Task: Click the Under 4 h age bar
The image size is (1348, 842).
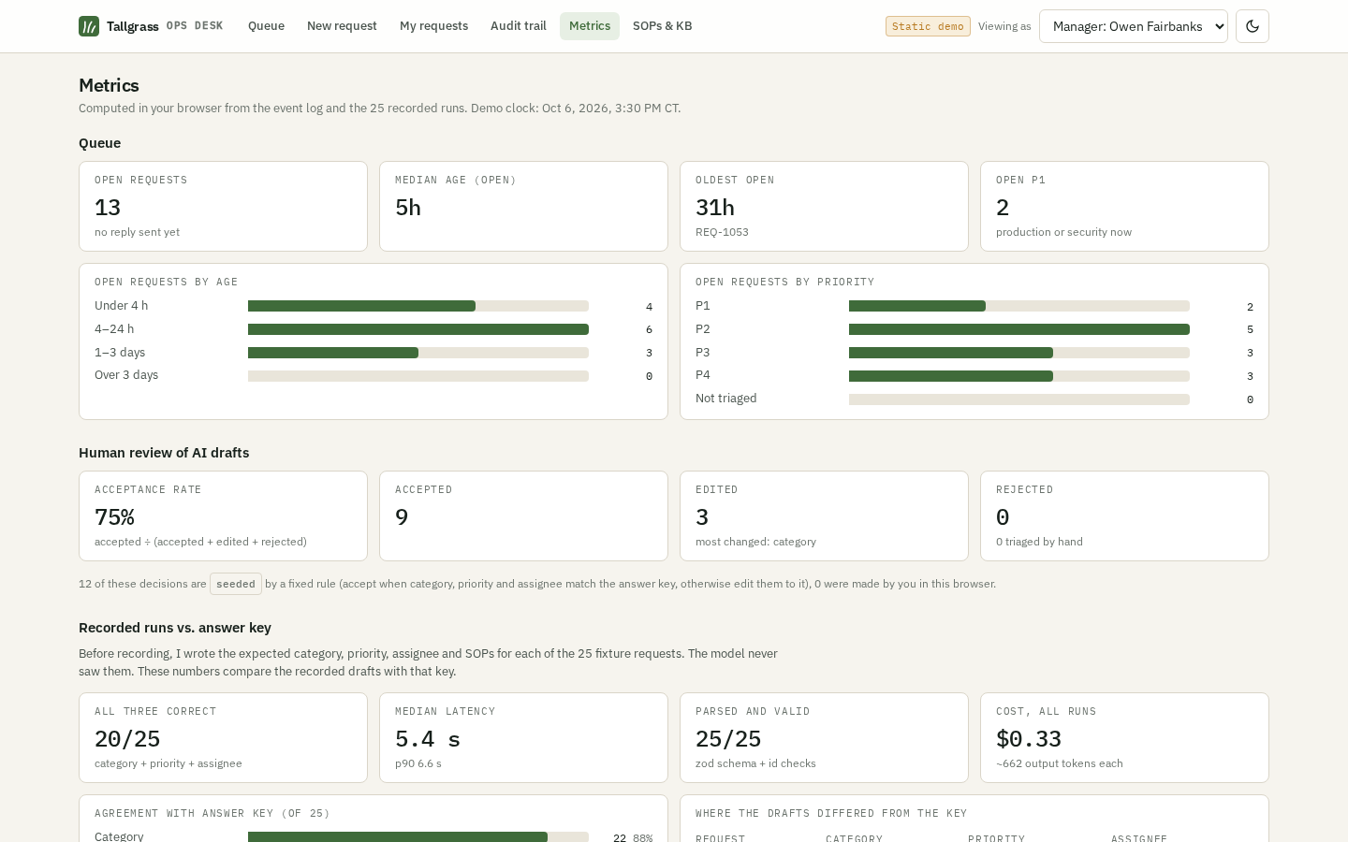Action: [x=418, y=306]
